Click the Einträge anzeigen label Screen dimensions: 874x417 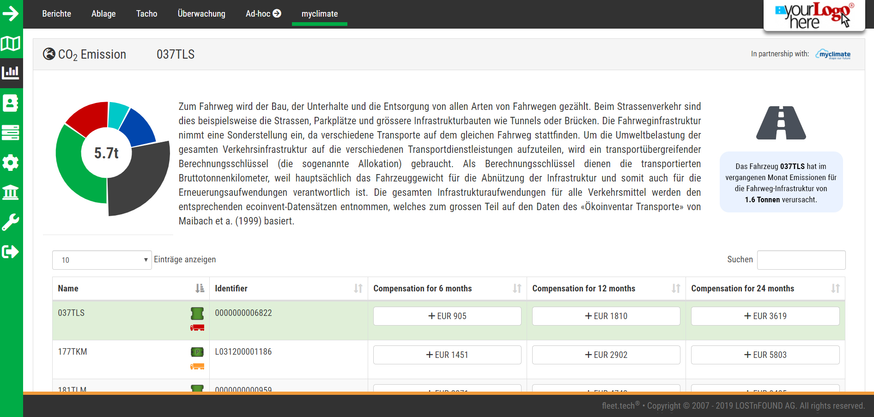185,260
